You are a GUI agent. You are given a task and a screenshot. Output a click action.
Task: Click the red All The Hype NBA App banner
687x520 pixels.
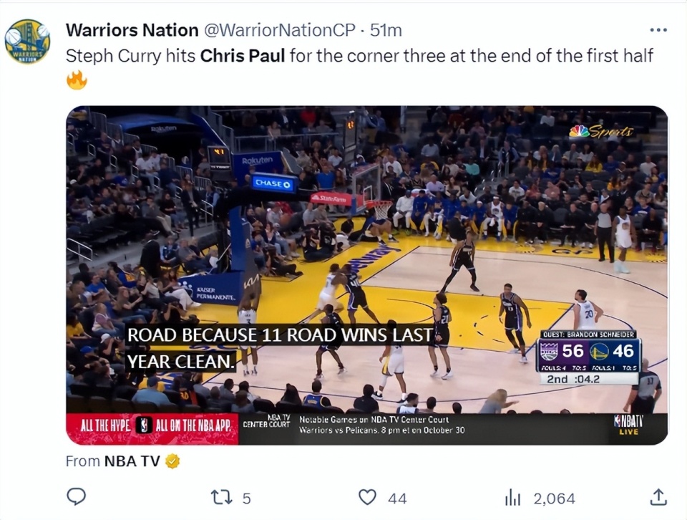[152, 425]
